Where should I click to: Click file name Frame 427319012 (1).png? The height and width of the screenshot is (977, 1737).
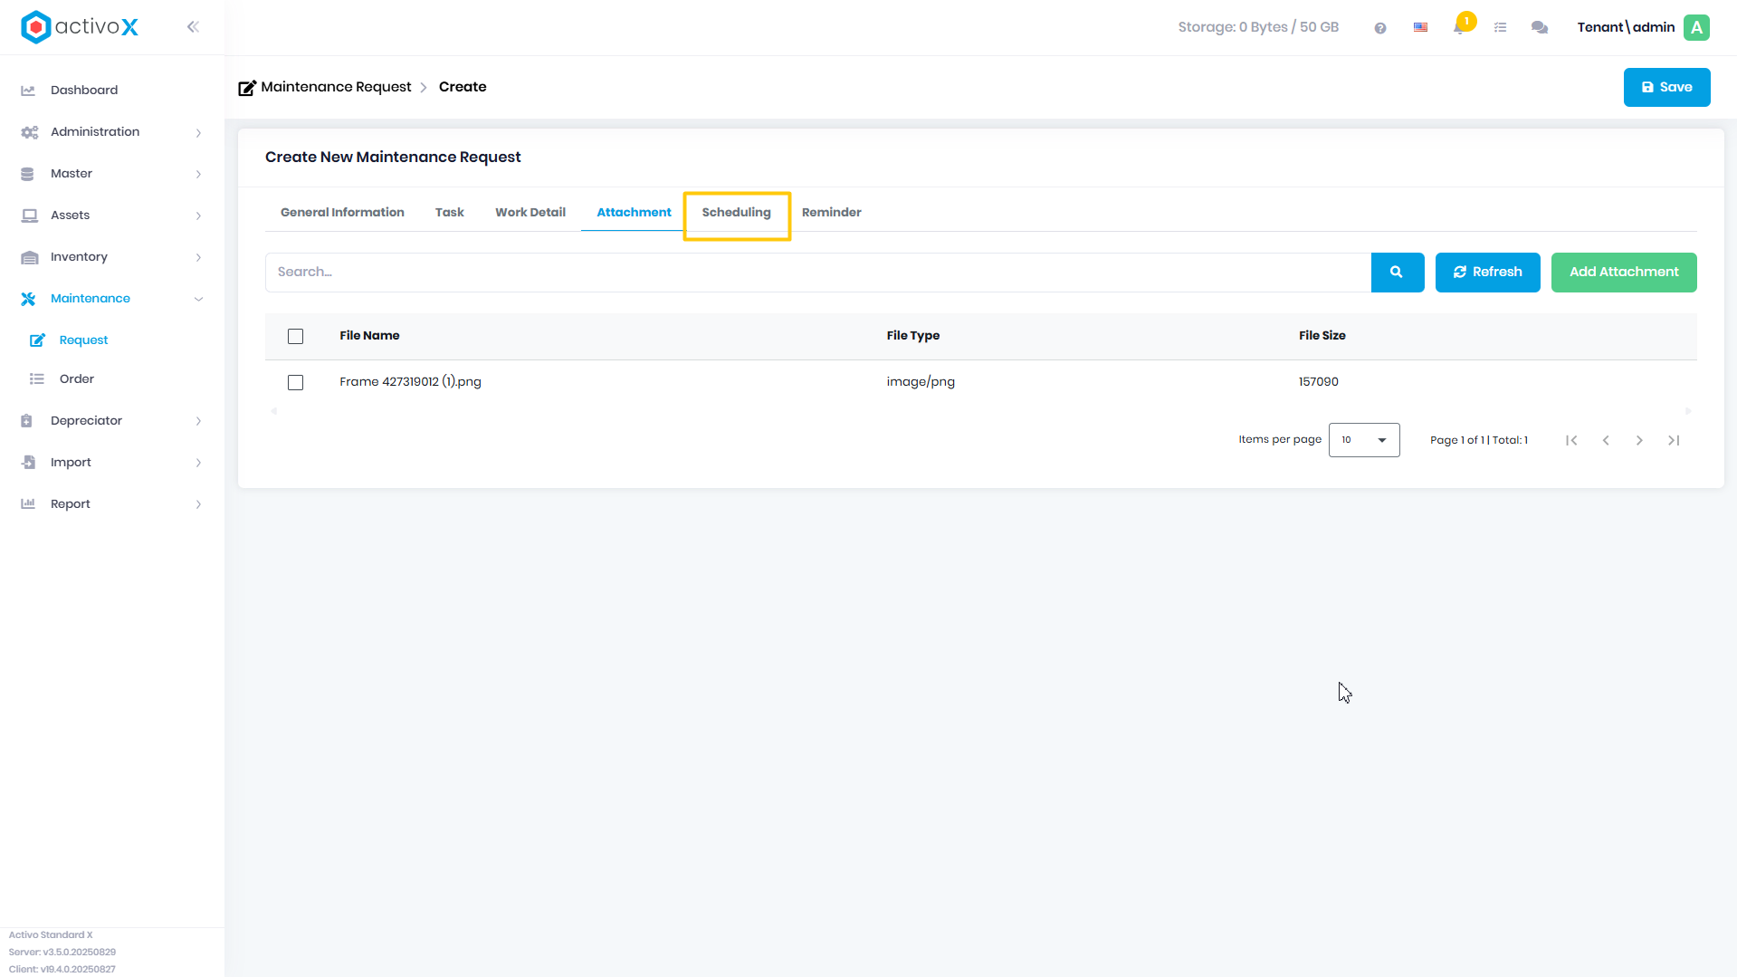[x=410, y=382]
